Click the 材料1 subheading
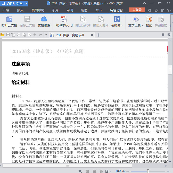Screen dimensions: 173x173 point(17,96)
